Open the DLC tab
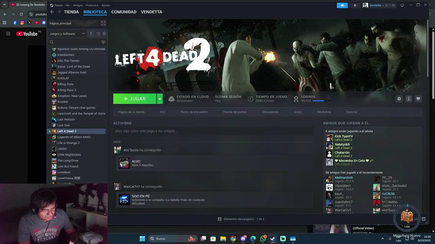435x244 pixels. pyautogui.click(x=163, y=112)
